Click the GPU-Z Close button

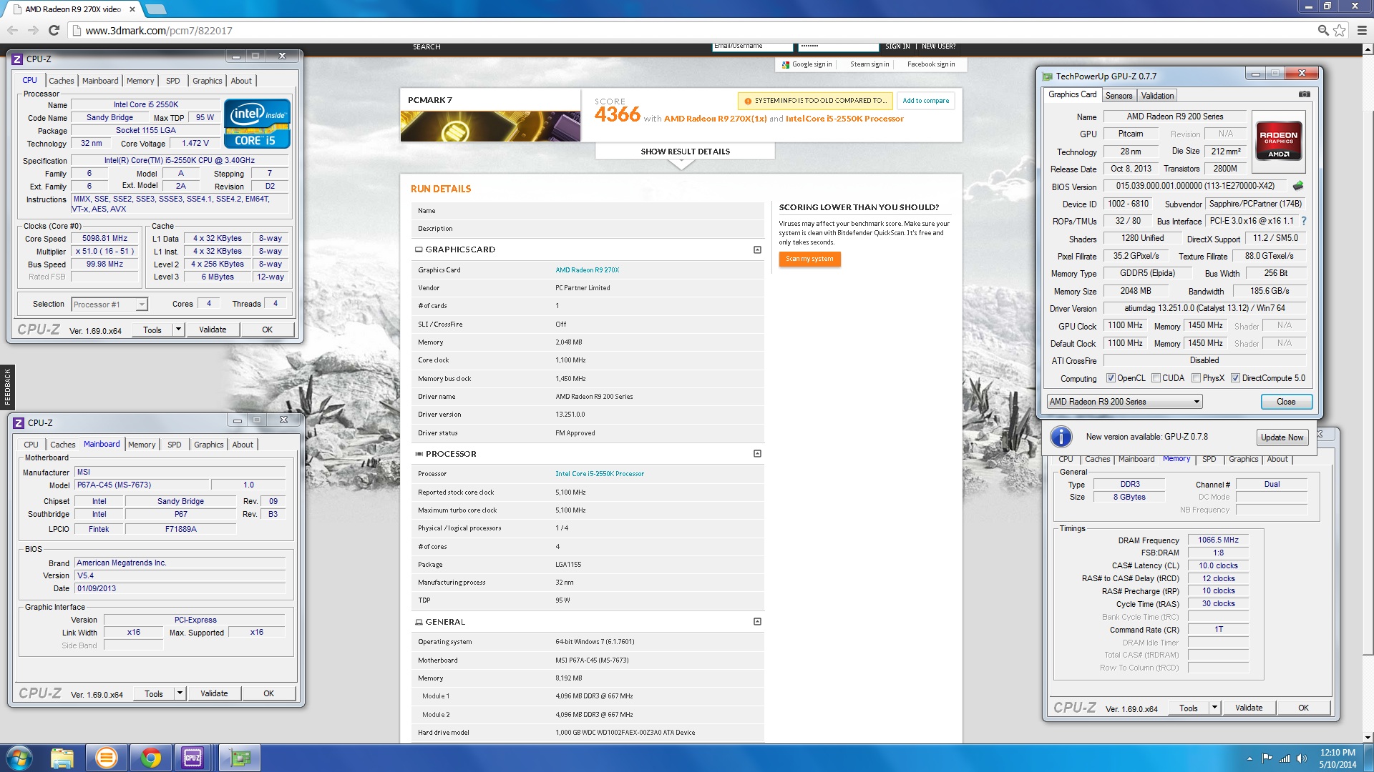[1286, 402]
